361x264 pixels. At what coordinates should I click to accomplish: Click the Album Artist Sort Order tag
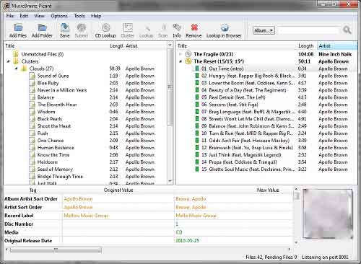coord(31,199)
